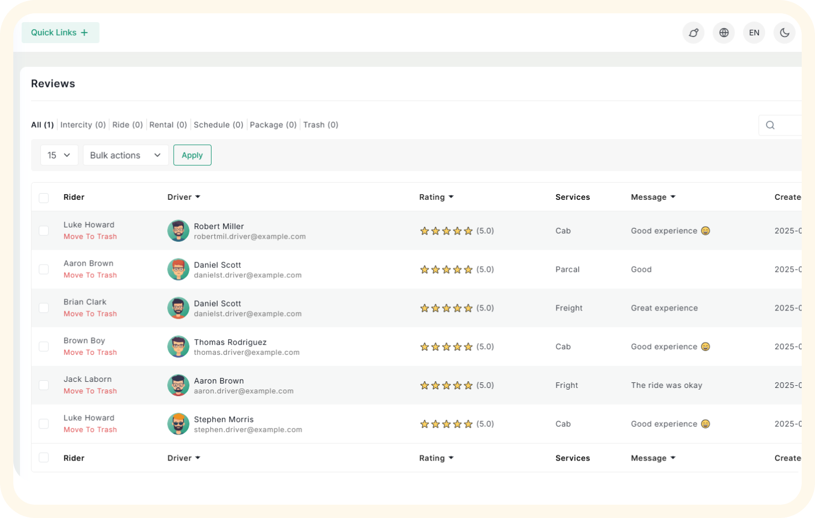Click Thomas Rodriguez's avatar picture
Image resolution: width=815 pixels, height=518 pixels.
(x=178, y=347)
